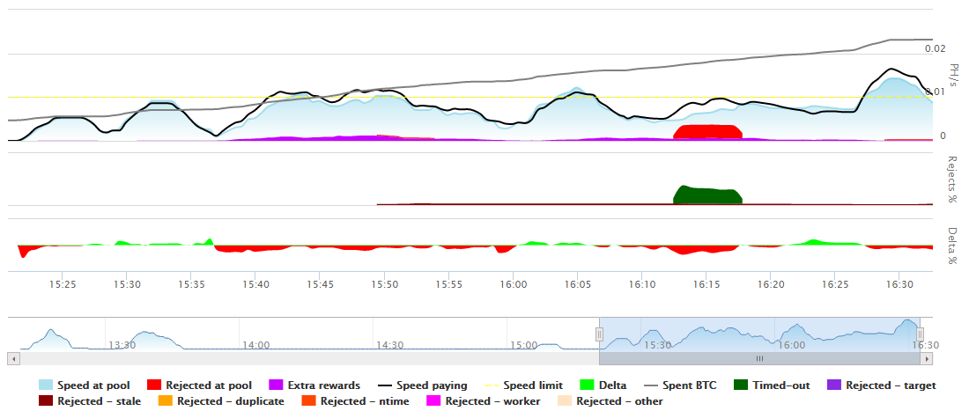
Task: Click the 16:00 main axis label
Action: tap(513, 284)
